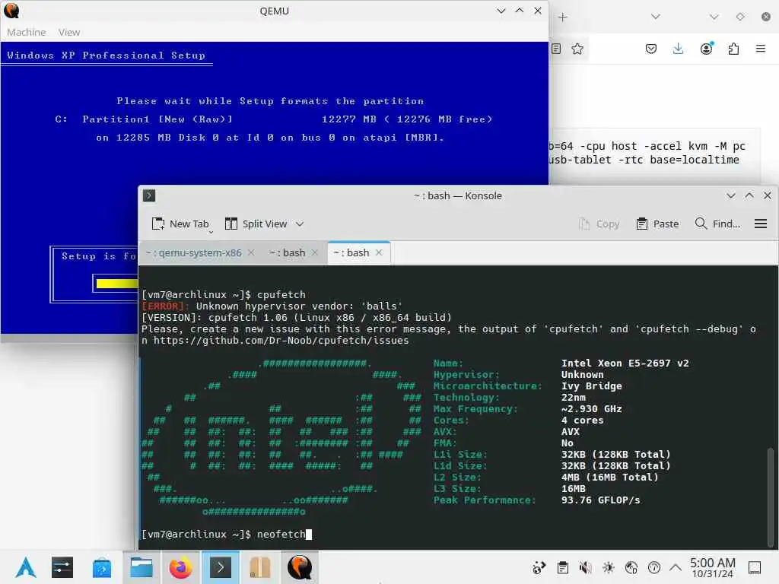Open the Firefox application menu
The height and width of the screenshot is (584, 779).
[761, 49]
